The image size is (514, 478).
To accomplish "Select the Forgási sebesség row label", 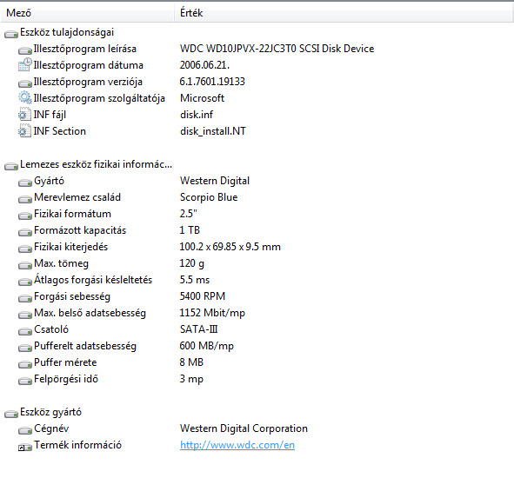I will [x=72, y=296].
